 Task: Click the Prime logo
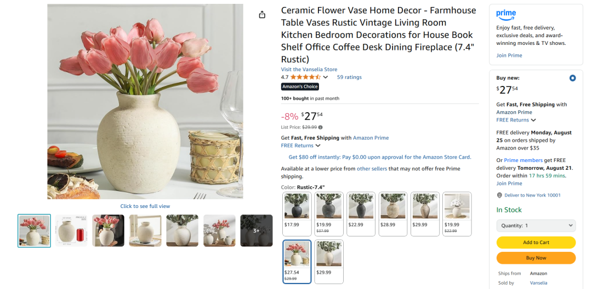[x=506, y=14]
